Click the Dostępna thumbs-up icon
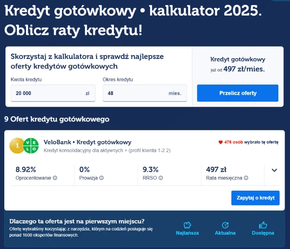 (263, 225)
